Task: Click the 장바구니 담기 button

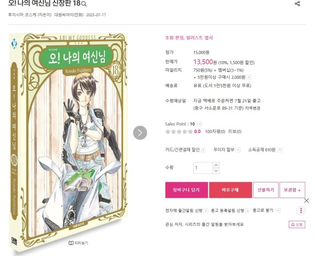Action: pos(186,190)
